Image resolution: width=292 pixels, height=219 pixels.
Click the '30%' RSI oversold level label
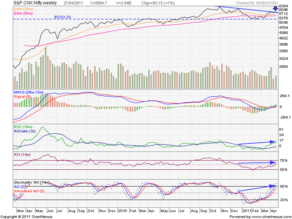click(283, 169)
